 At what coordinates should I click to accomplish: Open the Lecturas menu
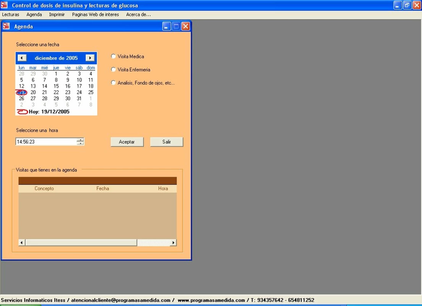coord(10,14)
